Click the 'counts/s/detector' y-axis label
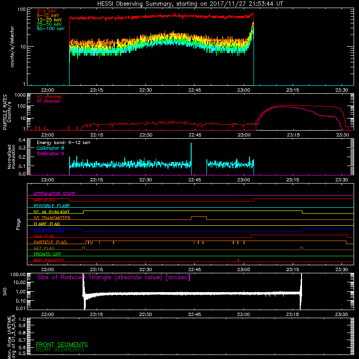The width and height of the screenshot is (359, 359). click(12, 47)
